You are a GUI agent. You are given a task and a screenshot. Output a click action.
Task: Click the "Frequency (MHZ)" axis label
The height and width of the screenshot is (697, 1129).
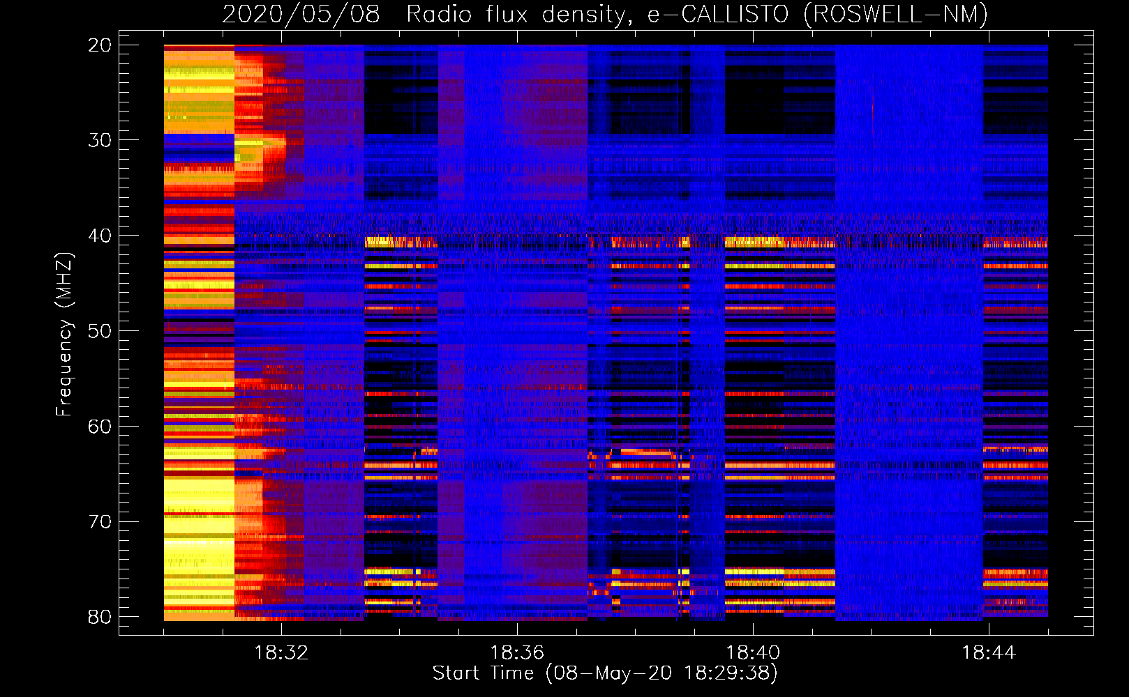click(x=64, y=335)
